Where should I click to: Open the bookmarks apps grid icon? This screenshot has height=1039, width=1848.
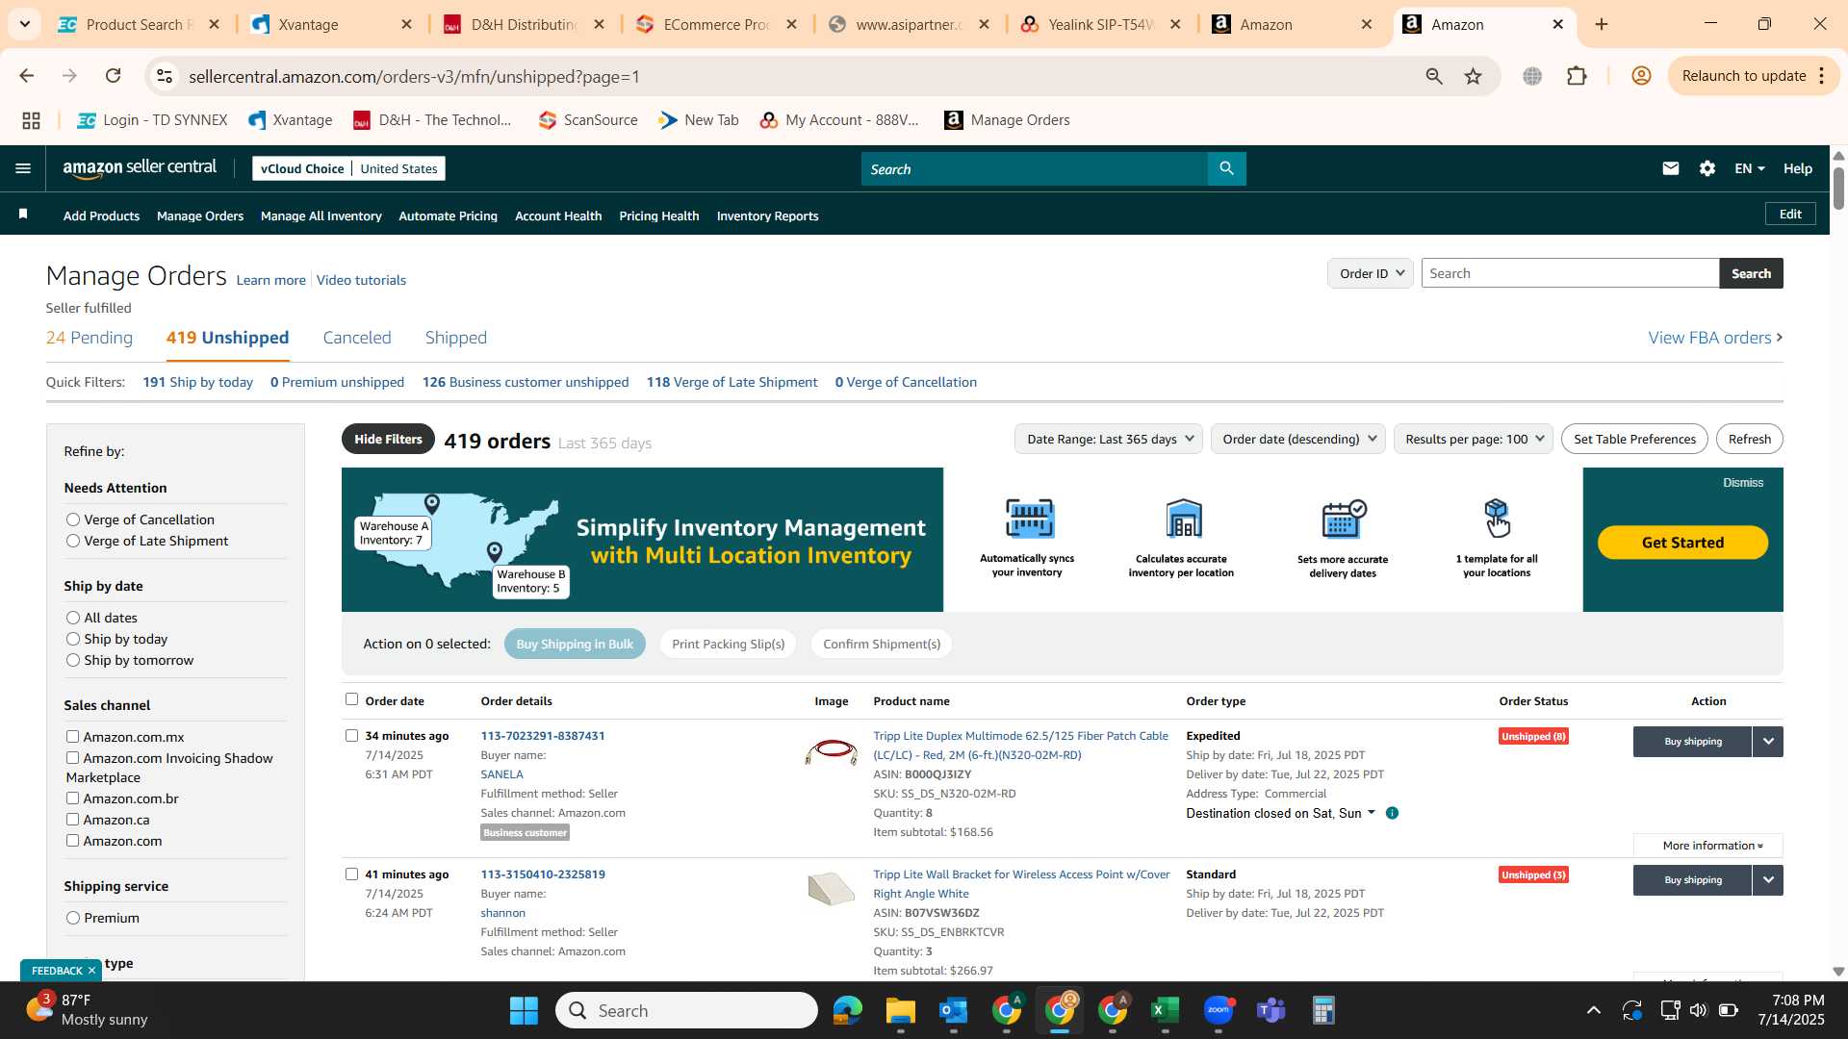(31, 120)
